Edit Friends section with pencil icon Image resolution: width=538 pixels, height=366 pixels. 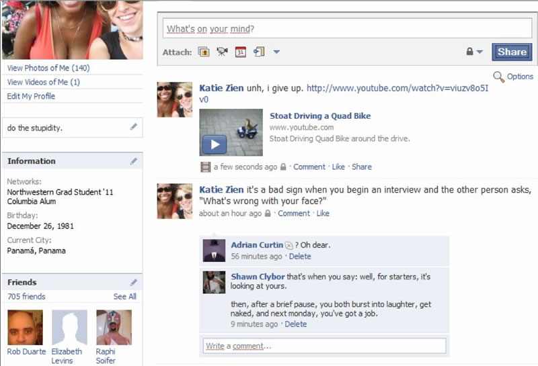pos(133,282)
